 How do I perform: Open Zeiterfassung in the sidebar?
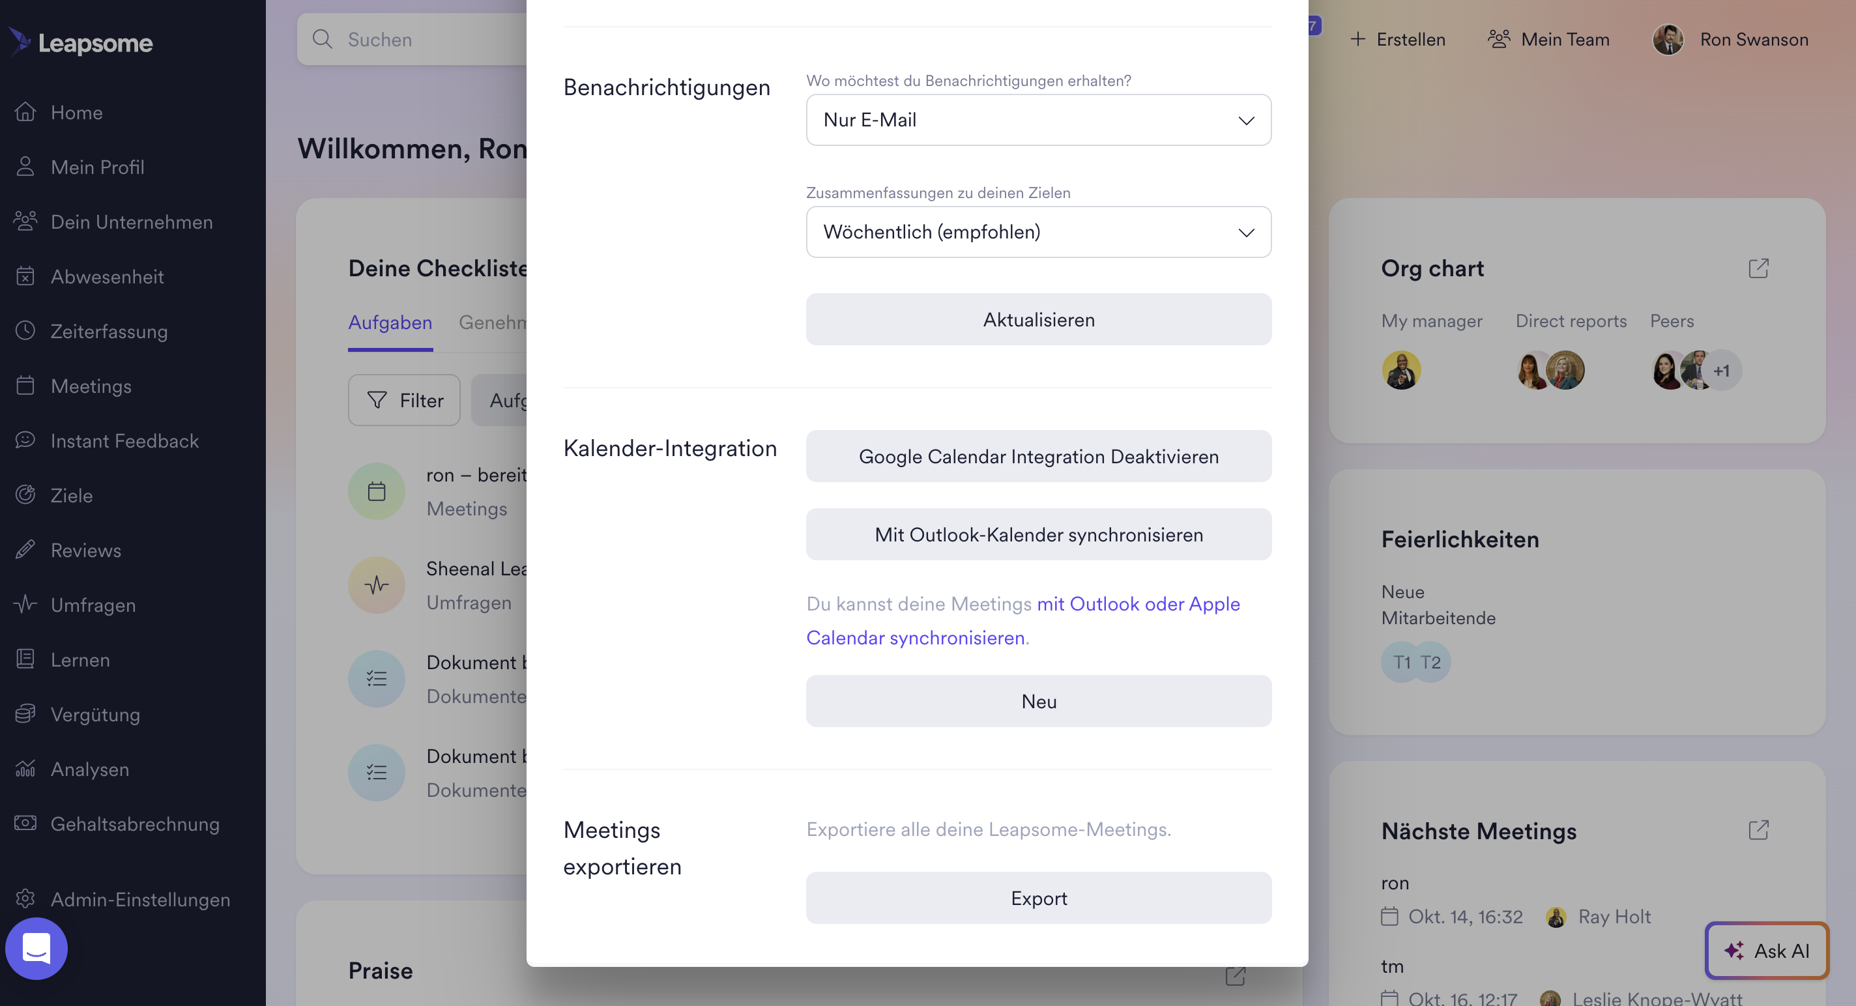click(109, 331)
